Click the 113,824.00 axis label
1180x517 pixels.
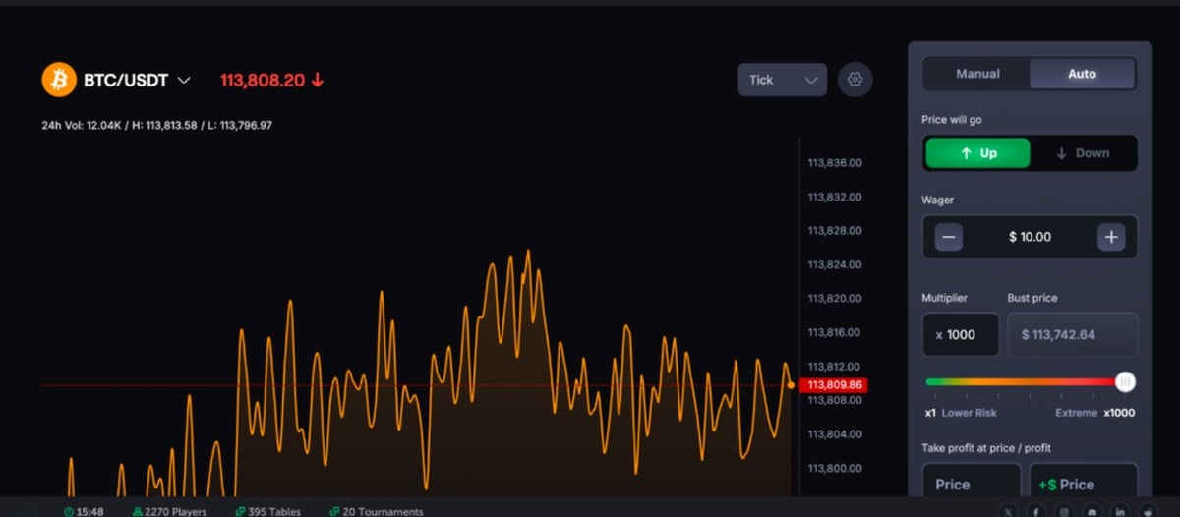click(835, 264)
